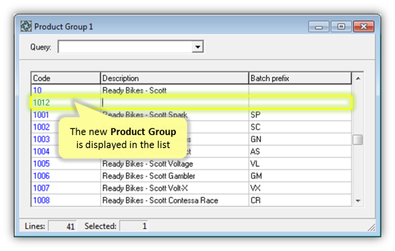
Task: Click scrollbar down arrow
Action: [358, 201]
